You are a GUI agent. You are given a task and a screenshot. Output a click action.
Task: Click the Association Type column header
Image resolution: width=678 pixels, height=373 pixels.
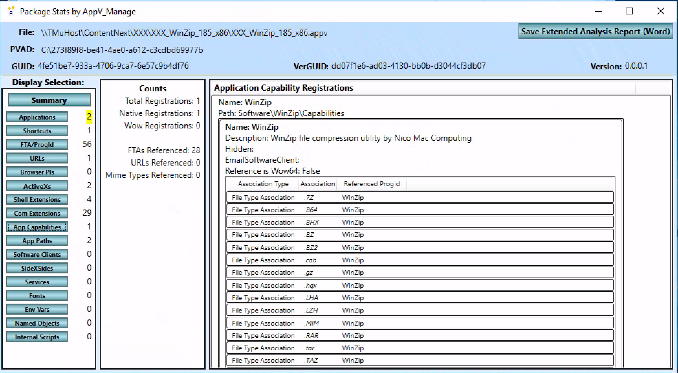coord(263,184)
